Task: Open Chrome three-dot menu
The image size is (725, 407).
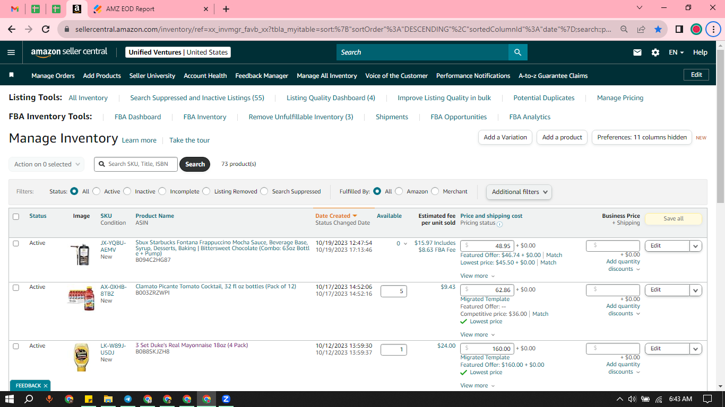Action: (x=713, y=30)
